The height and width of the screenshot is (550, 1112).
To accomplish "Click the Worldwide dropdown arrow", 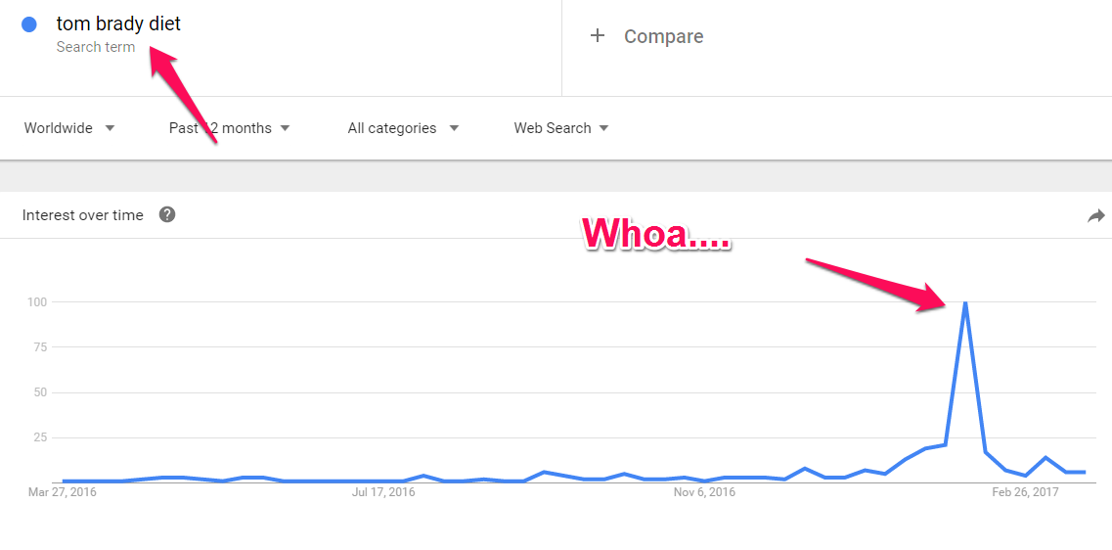I will pos(110,128).
